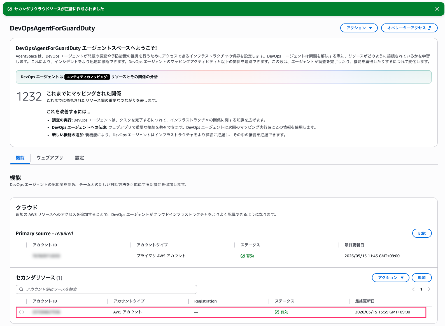Image resolution: width=445 pixels, height=326 pixels.
Task: Click page number 1 in pagination
Action: 421,289
